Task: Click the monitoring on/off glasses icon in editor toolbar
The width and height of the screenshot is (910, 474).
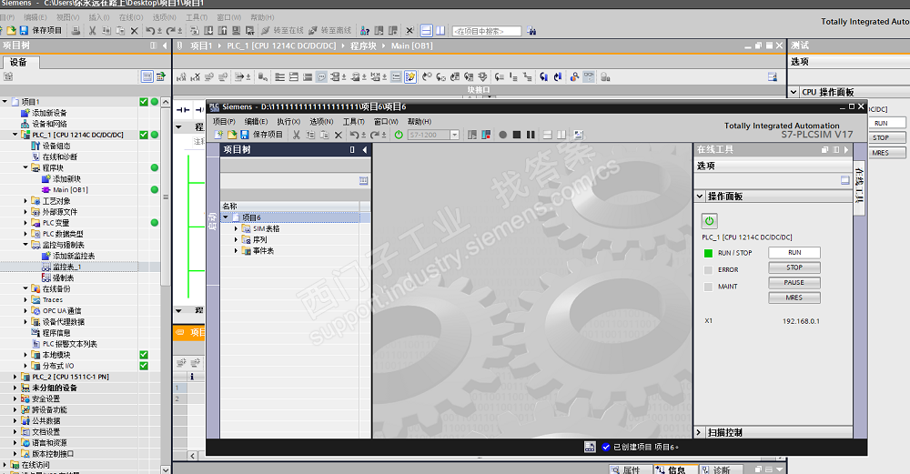Action: coord(589,76)
